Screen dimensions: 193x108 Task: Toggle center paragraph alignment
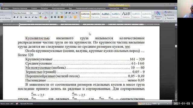pos(55,17)
